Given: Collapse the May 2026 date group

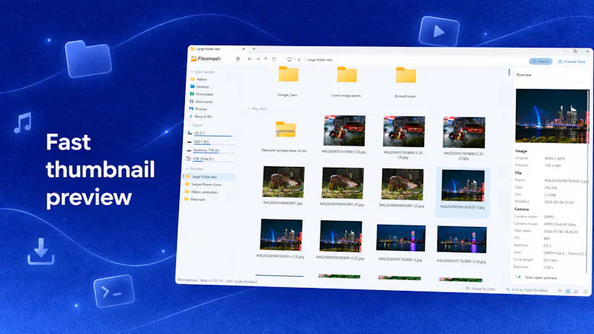Looking at the screenshot, I should click(249, 108).
